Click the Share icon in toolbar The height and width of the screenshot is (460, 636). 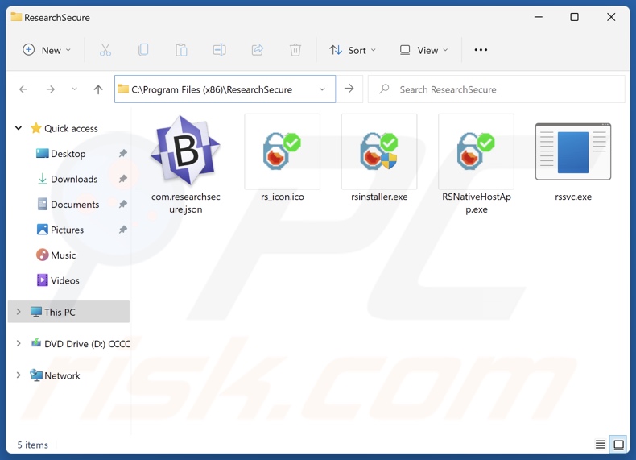pos(258,50)
